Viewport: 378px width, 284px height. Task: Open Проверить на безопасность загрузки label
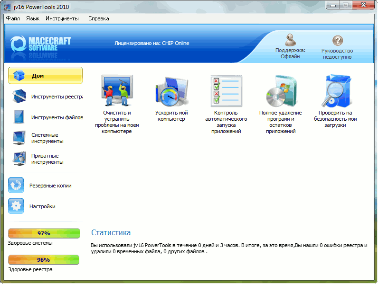coord(335,119)
